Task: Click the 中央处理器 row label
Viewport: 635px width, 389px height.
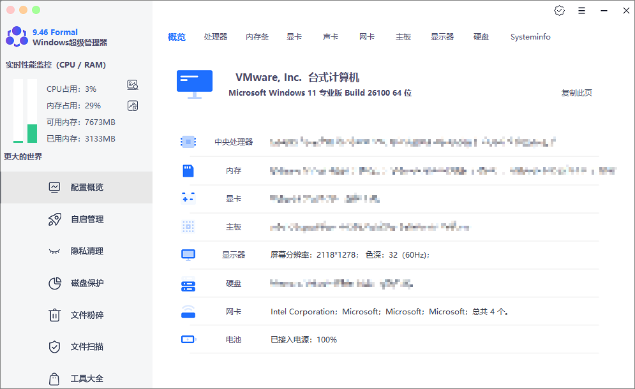Action: 234,142
